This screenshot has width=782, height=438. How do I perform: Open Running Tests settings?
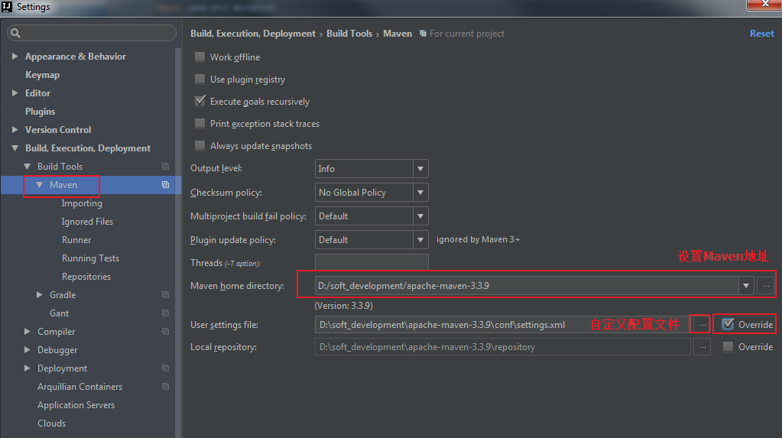click(90, 258)
